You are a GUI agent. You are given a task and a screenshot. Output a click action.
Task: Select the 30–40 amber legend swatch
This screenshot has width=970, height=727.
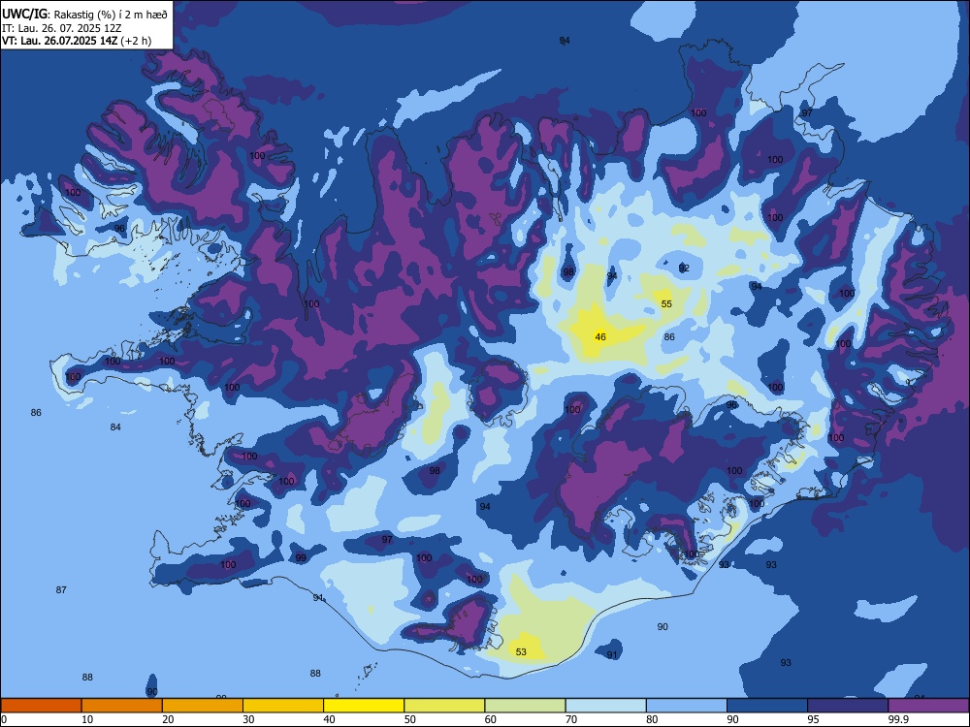(x=283, y=706)
